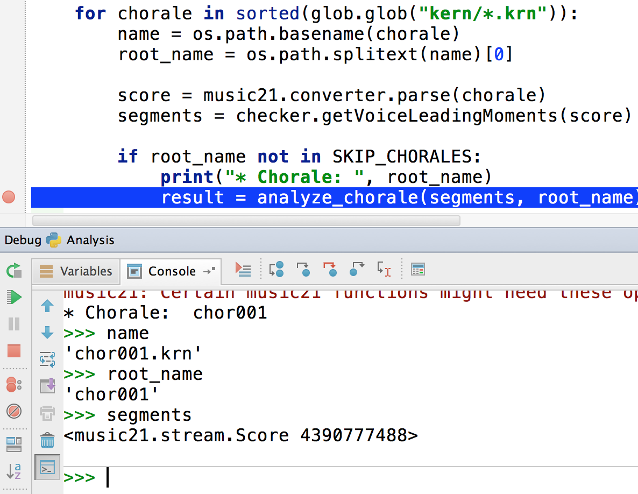Run to cursor position
The height and width of the screenshot is (494, 638).
click(x=384, y=269)
